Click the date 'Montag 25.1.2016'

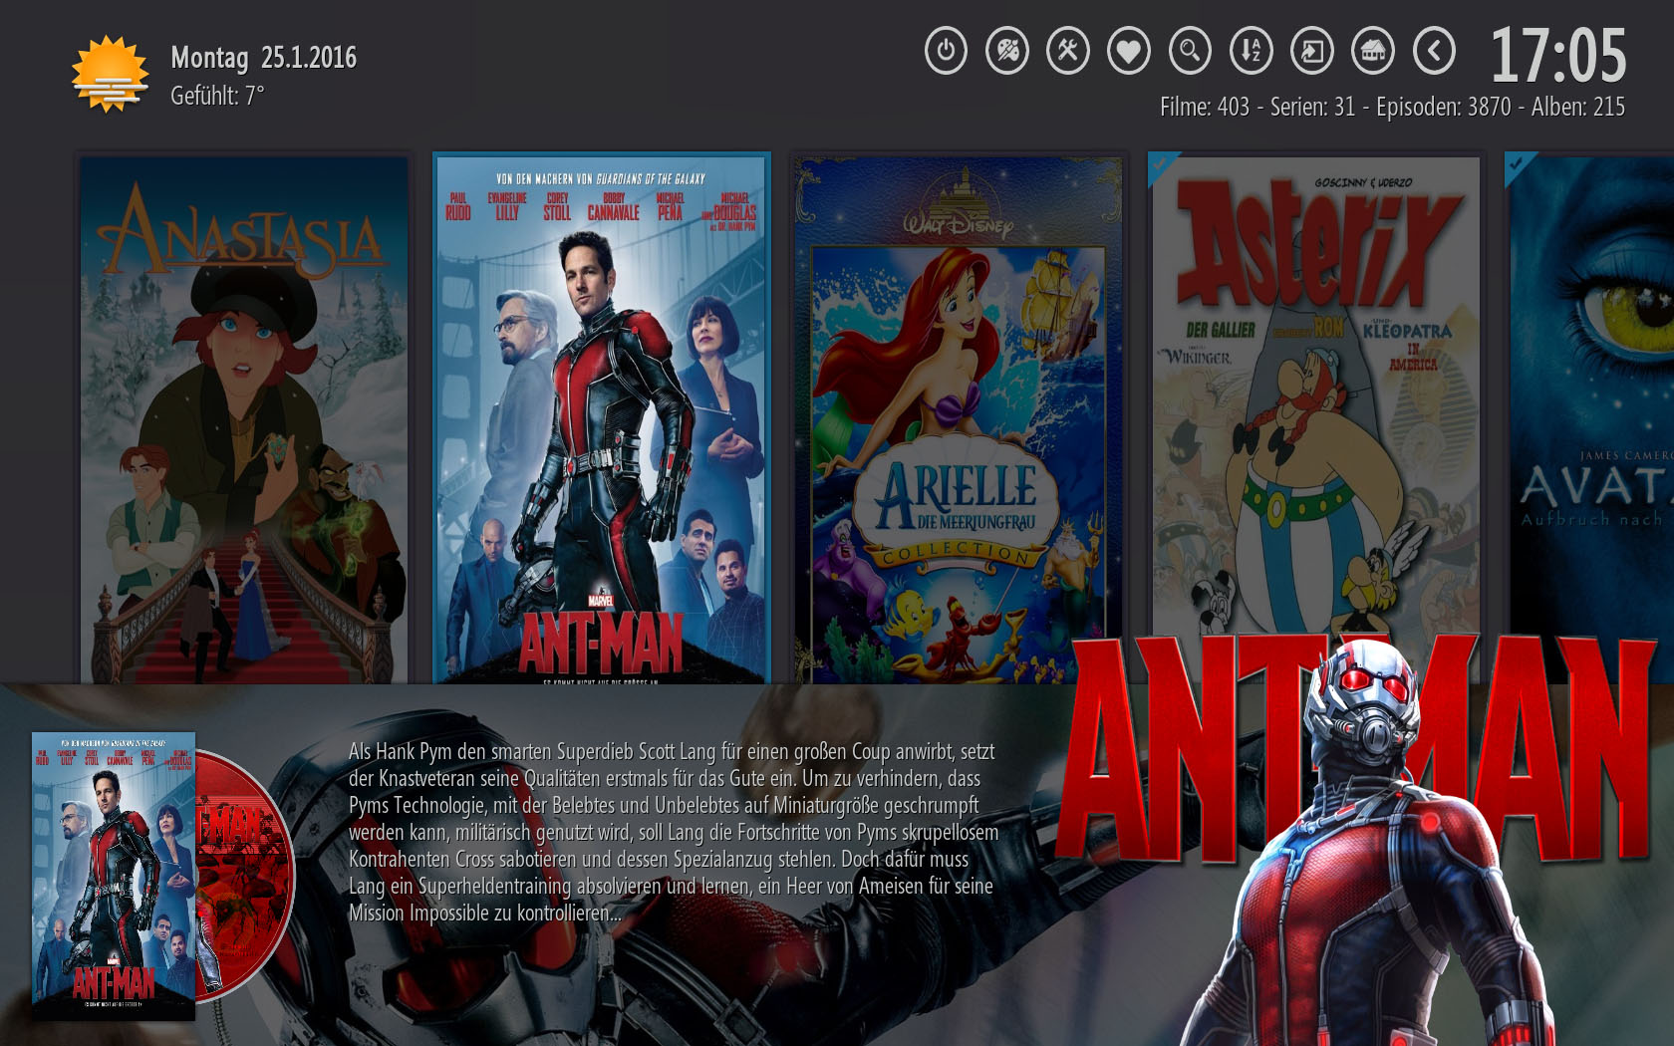point(264,58)
